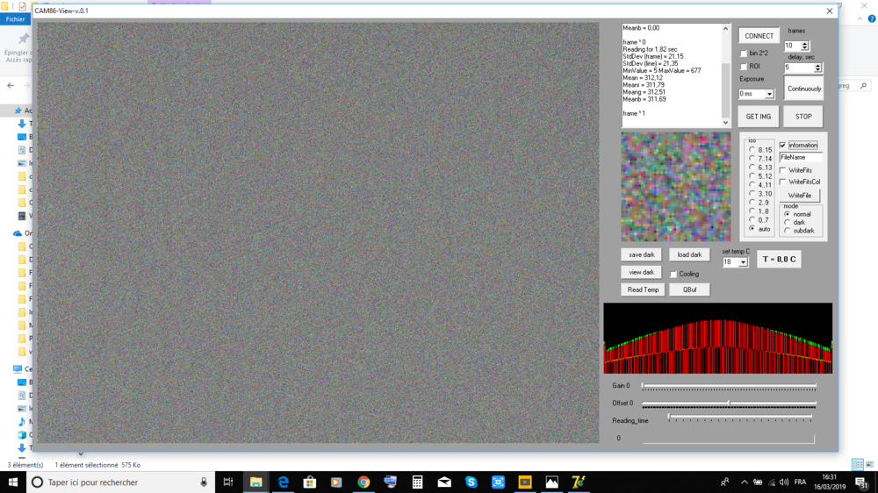Select iso 4..11 radio button
This screenshot has width=878, height=493.
[x=752, y=185]
